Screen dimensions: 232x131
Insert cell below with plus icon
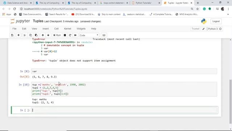click(18, 35)
